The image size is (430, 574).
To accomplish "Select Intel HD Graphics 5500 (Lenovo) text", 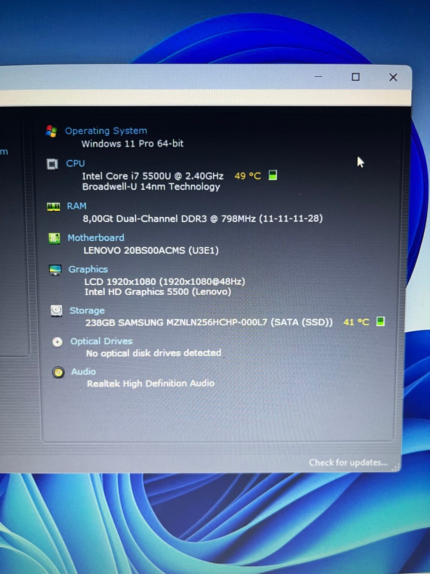I will [x=158, y=291].
